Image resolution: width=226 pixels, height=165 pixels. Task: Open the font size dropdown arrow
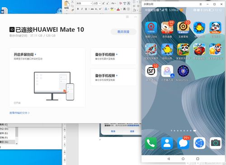[x=100, y=3]
